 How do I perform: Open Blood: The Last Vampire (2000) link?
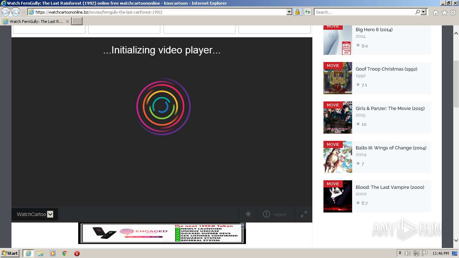[x=390, y=187]
